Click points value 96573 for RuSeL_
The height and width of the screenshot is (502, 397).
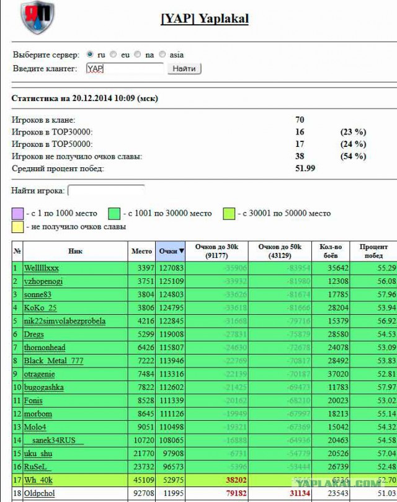(173, 467)
